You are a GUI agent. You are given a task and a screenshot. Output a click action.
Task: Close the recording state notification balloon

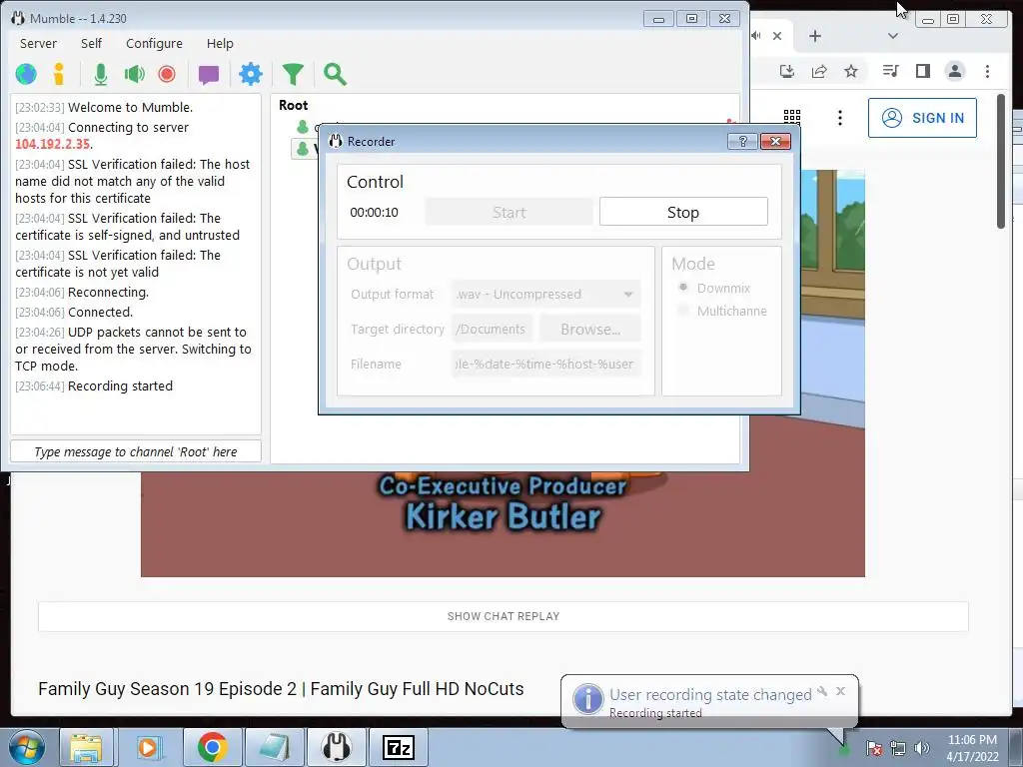click(x=840, y=691)
